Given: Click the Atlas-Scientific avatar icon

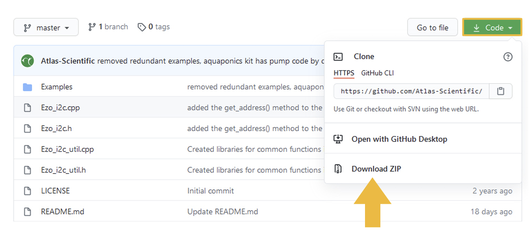Looking at the screenshot, I should point(28,61).
